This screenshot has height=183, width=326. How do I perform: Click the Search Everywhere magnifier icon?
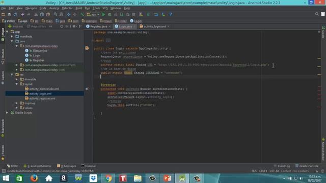317,14
